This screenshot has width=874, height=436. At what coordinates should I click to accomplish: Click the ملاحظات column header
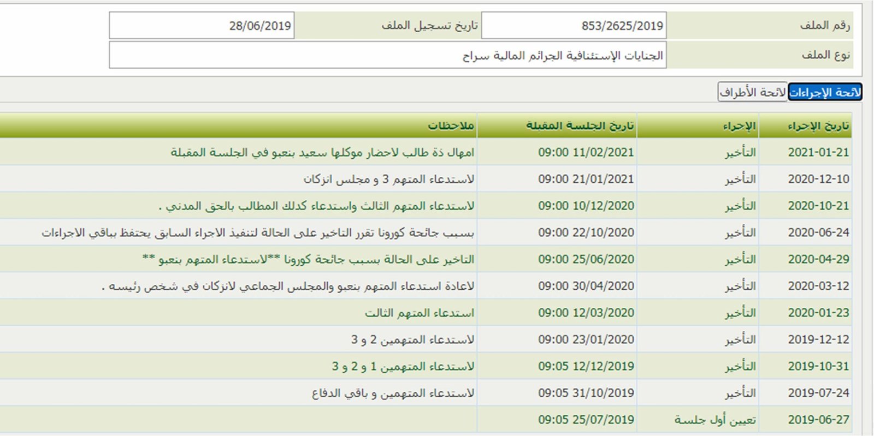[x=451, y=126]
